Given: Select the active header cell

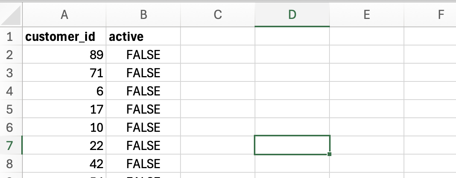Looking at the screenshot, I should pyautogui.click(x=143, y=37).
